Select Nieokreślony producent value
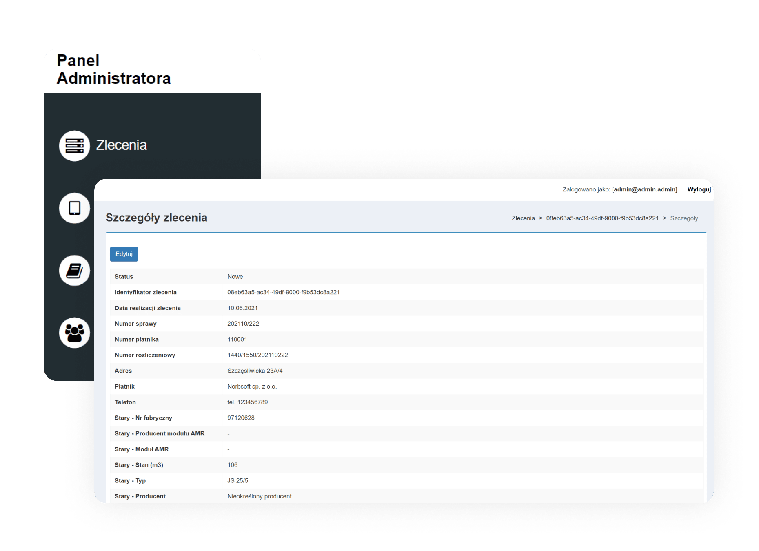 pos(260,496)
